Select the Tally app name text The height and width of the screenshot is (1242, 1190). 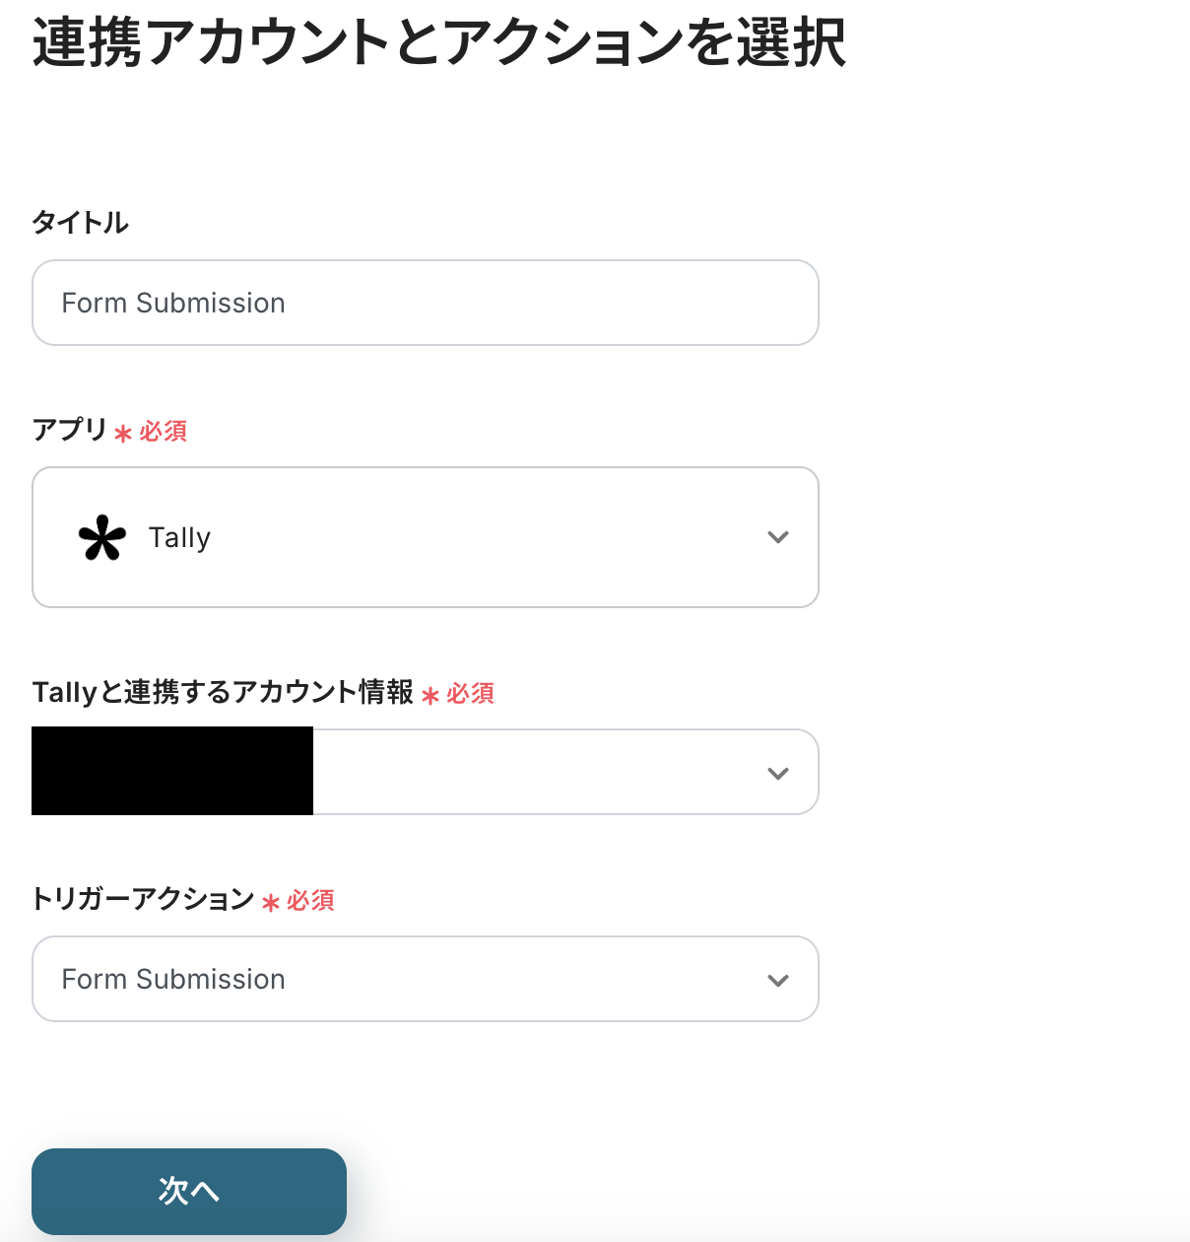[x=179, y=538]
